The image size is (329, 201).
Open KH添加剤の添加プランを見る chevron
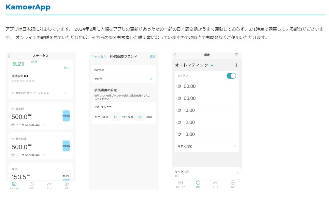coord(66,93)
